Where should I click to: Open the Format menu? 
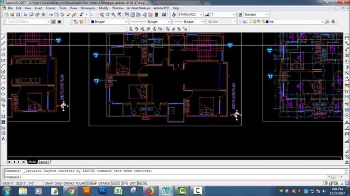point(50,8)
